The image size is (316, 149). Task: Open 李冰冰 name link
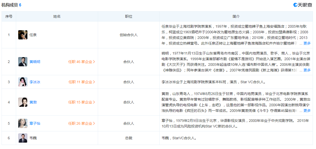click(35, 82)
